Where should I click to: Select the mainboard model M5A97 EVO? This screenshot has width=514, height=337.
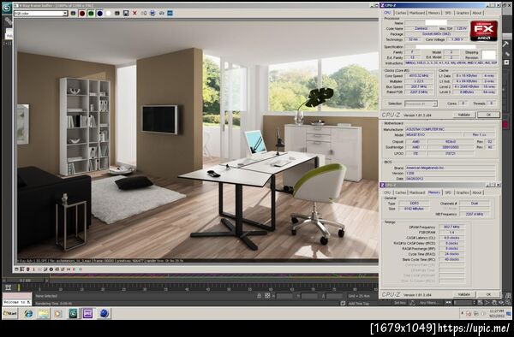click(x=433, y=135)
